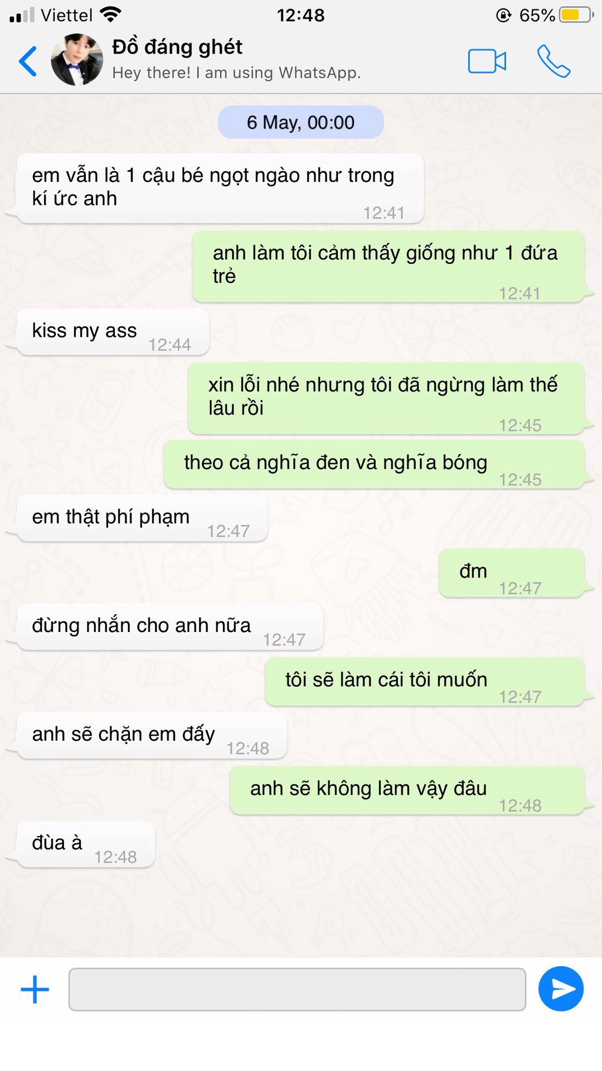Tap the 'đùa à' received message
Screen dimensions: 602x1071
click(x=86, y=845)
